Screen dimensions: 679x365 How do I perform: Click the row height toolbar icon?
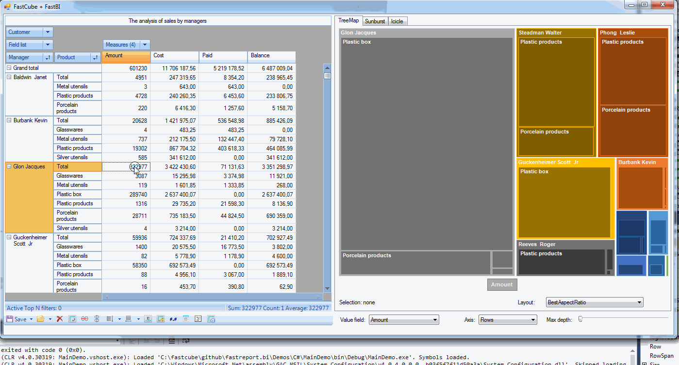click(x=110, y=319)
